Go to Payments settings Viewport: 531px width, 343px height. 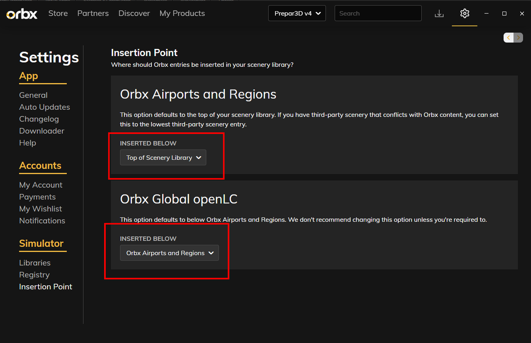coord(37,197)
